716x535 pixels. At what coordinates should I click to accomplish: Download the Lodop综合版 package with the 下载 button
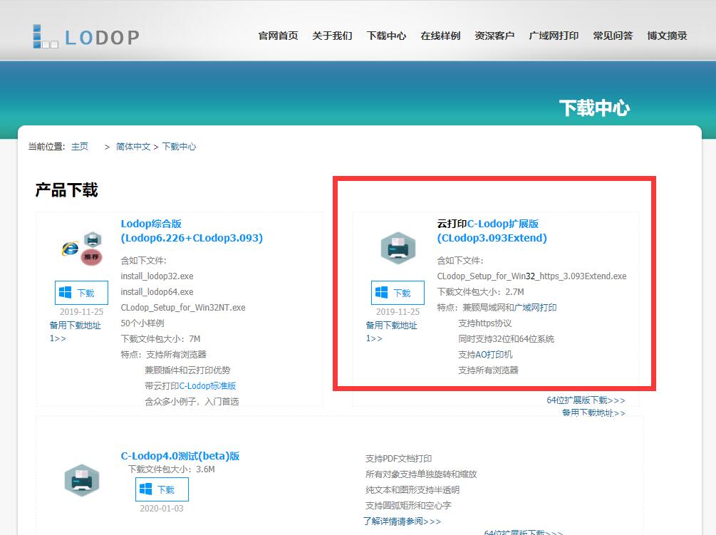pyautogui.click(x=81, y=293)
